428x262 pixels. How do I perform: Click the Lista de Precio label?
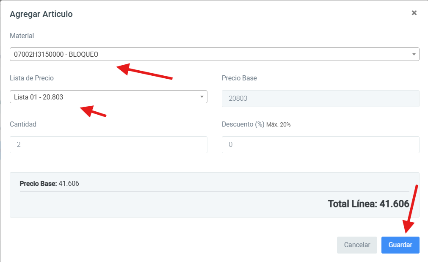pyautogui.click(x=32, y=78)
